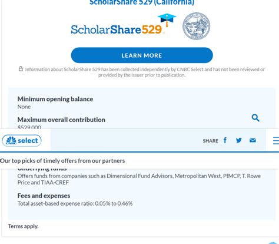Click the California state seal image
279x244 pixels.
point(196,26)
